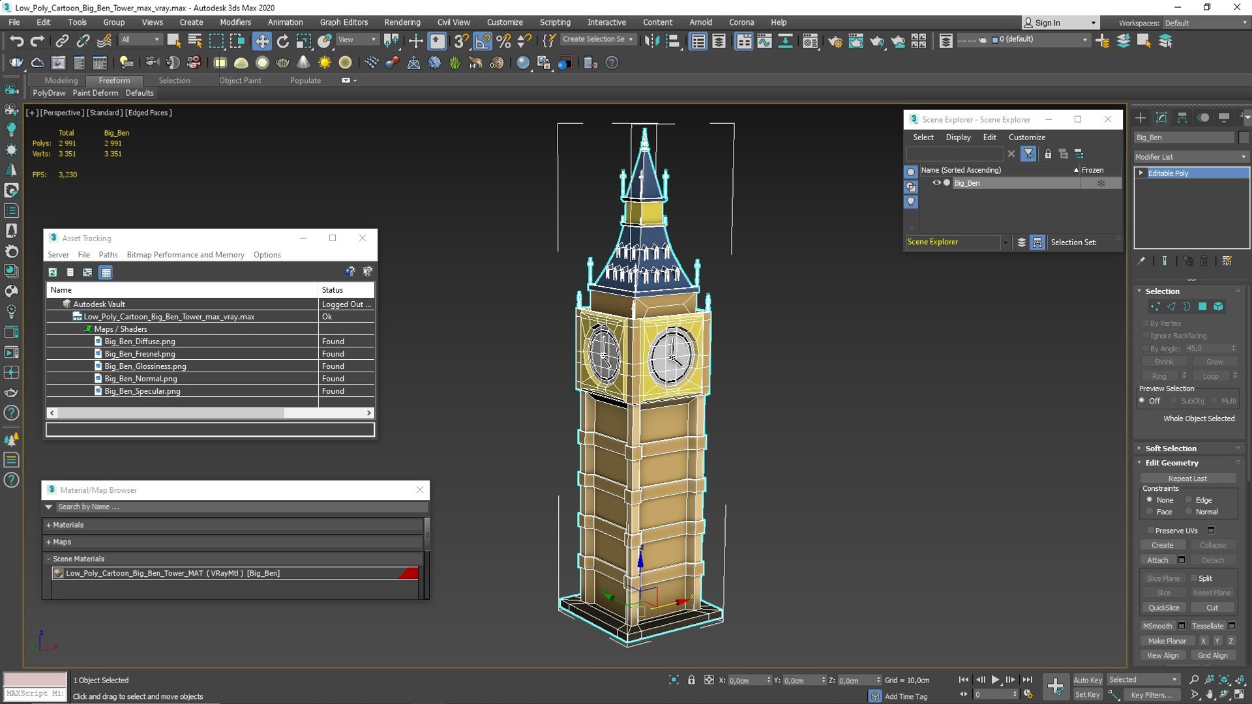
Task: Click pink MAXScript listener color box
Action: tap(35, 679)
